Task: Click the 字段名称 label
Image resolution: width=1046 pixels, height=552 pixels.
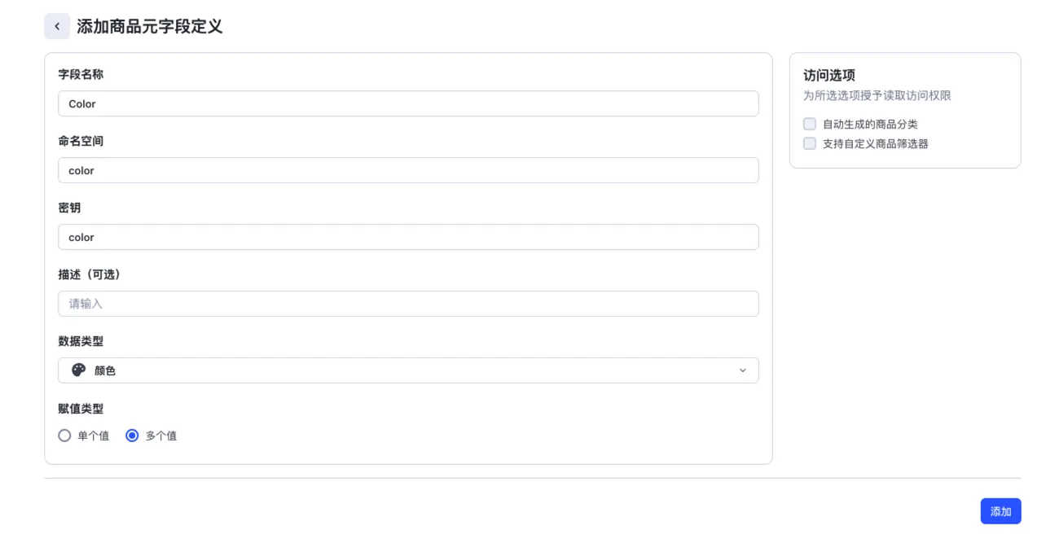Action: (81, 74)
